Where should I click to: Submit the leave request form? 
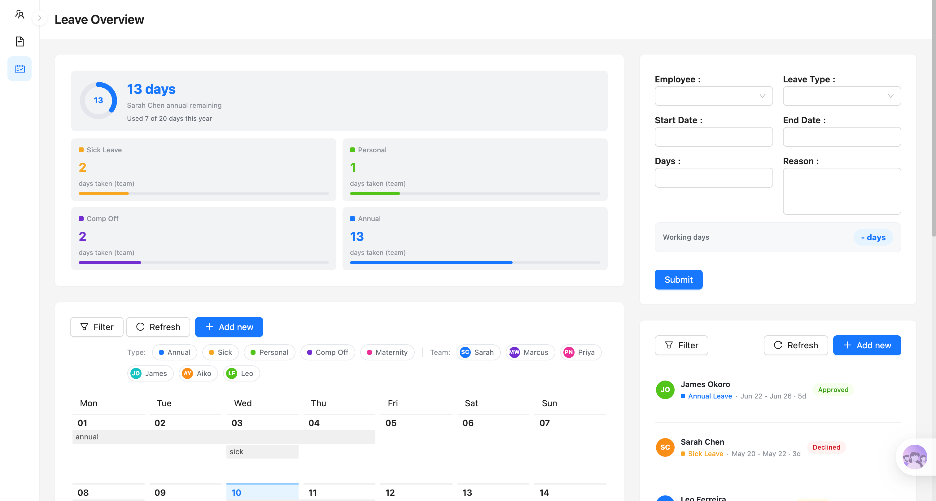coord(678,279)
